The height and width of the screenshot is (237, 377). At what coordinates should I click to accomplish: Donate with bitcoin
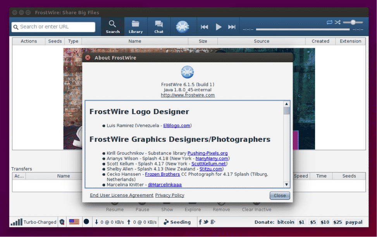286,222
